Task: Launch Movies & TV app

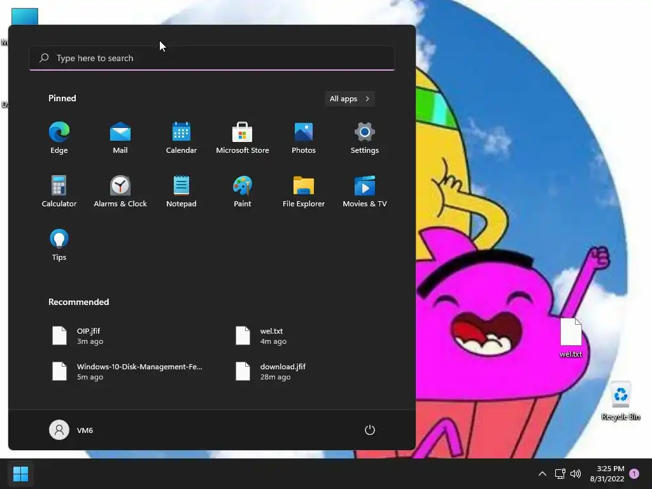Action: coord(365,191)
